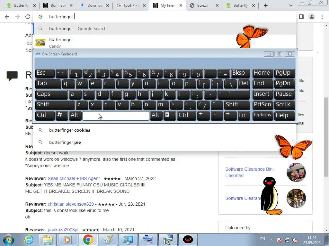Open Help on the On-Screen Keyboard

click(285, 116)
